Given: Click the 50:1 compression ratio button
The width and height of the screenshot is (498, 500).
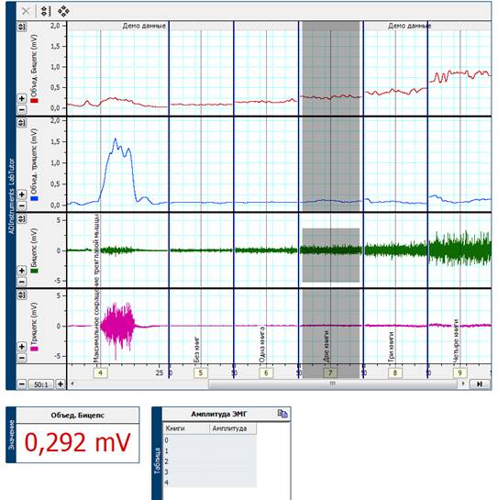Looking at the screenshot, I should tap(41, 384).
